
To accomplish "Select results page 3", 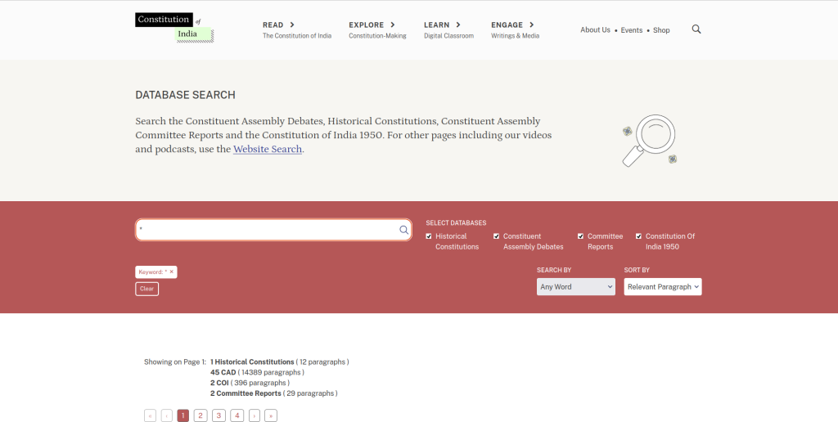I will (x=219, y=415).
